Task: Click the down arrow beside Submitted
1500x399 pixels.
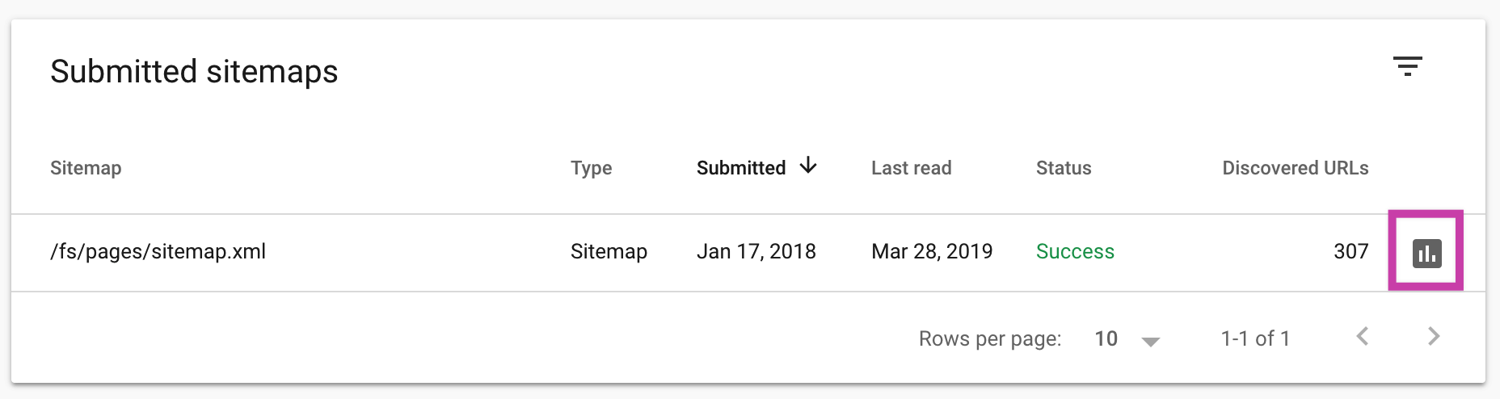Action: pyautogui.click(x=808, y=166)
